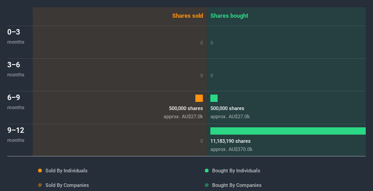Click the orange Sold By Individuals legend dot
373x191 pixels.
click(40, 171)
